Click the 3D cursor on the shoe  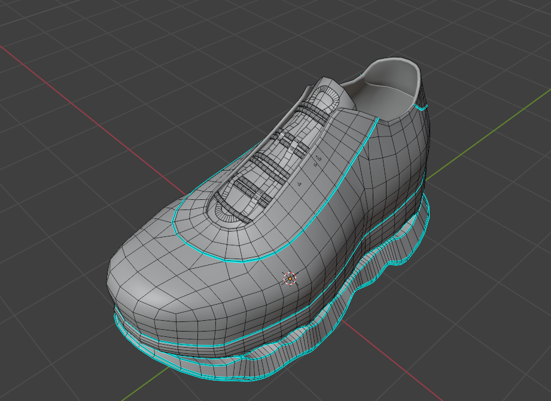coord(290,279)
